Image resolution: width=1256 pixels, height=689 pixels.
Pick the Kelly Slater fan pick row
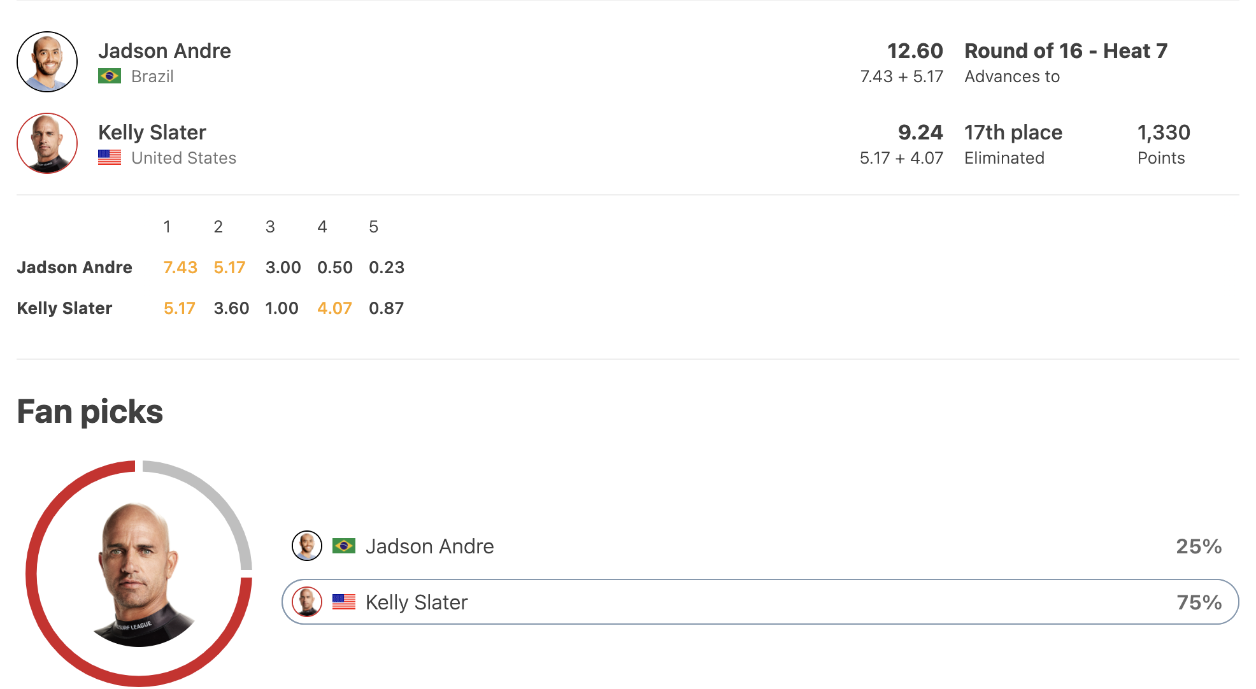pyautogui.click(x=760, y=602)
